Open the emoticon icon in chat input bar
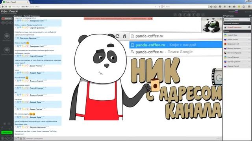The height and width of the screenshot is (141, 252). tap(16, 138)
